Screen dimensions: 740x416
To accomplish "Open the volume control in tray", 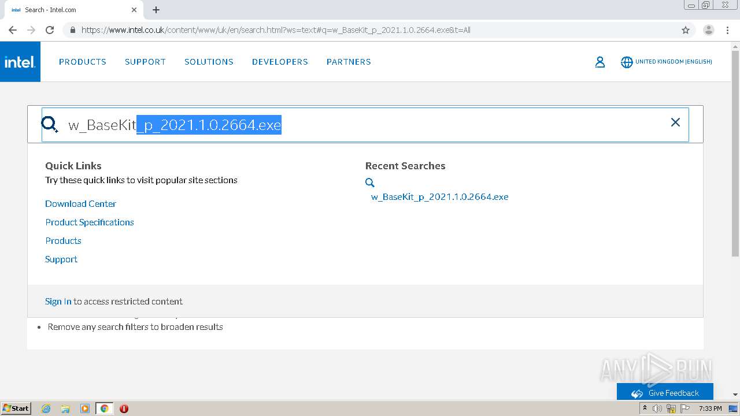I will (657, 408).
